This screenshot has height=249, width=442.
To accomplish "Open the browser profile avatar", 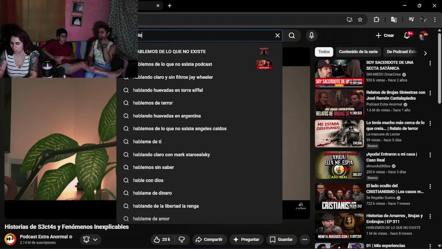I will (x=423, y=20).
